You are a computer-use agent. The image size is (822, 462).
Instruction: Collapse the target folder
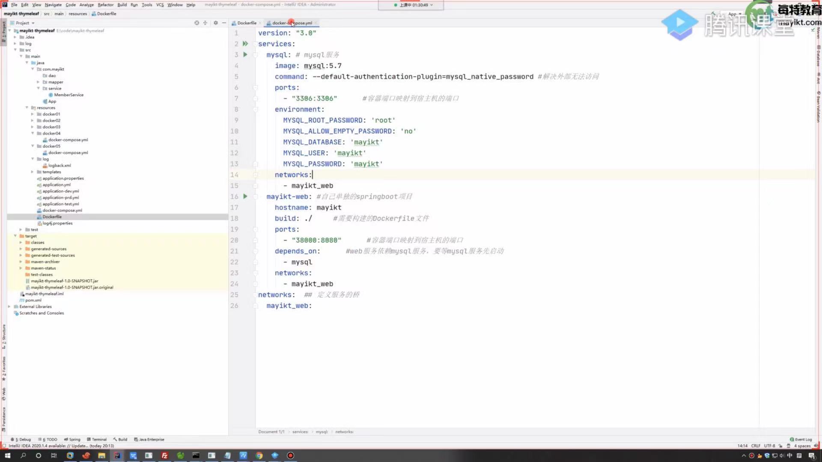click(15, 236)
